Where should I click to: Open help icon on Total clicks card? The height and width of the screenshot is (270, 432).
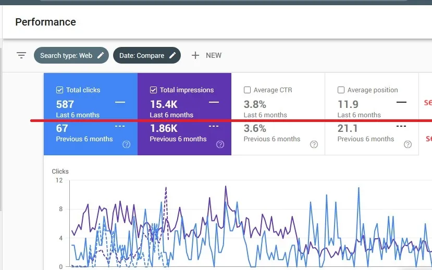click(127, 144)
